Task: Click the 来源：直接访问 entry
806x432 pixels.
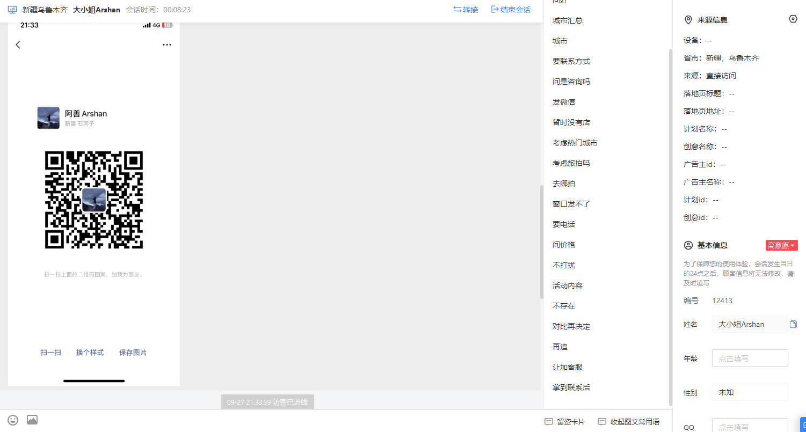Action: click(x=710, y=76)
